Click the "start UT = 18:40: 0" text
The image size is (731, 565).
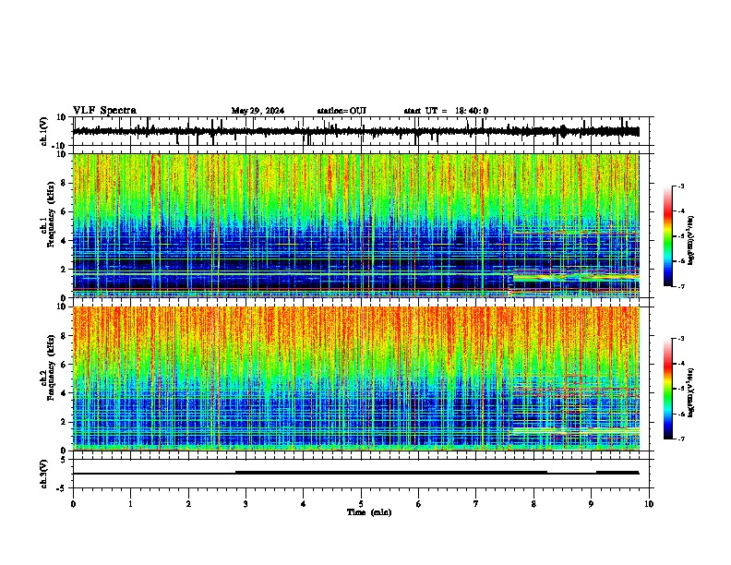(x=446, y=111)
